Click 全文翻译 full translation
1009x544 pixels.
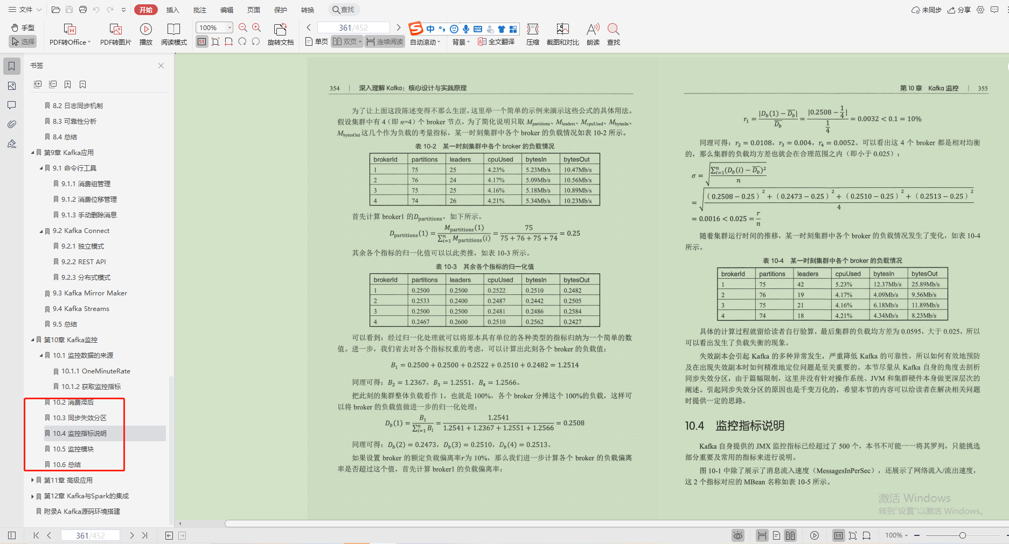coord(496,41)
